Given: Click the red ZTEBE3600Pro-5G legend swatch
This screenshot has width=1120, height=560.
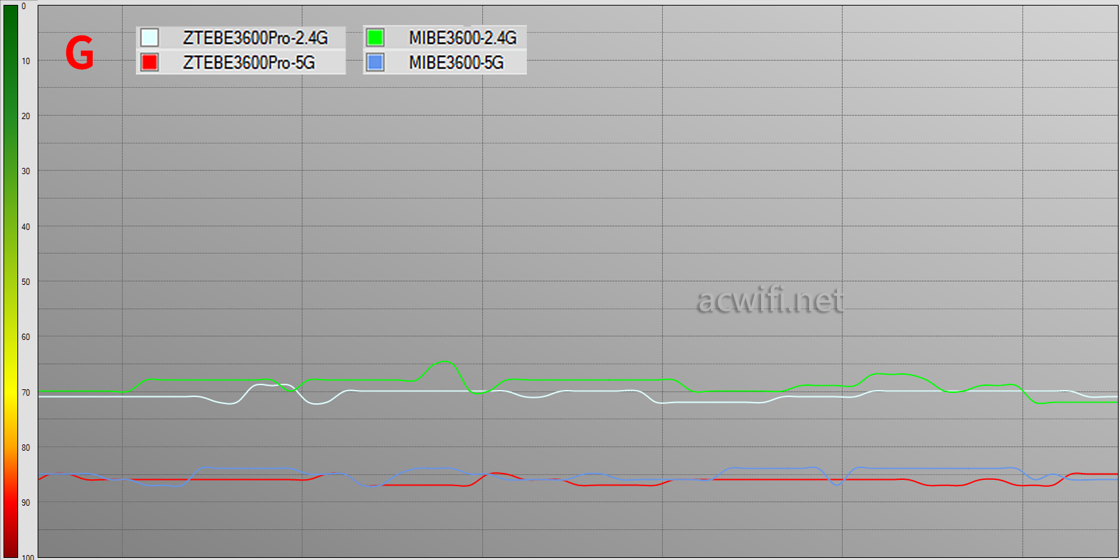Looking at the screenshot, I should tap(150, 62).
